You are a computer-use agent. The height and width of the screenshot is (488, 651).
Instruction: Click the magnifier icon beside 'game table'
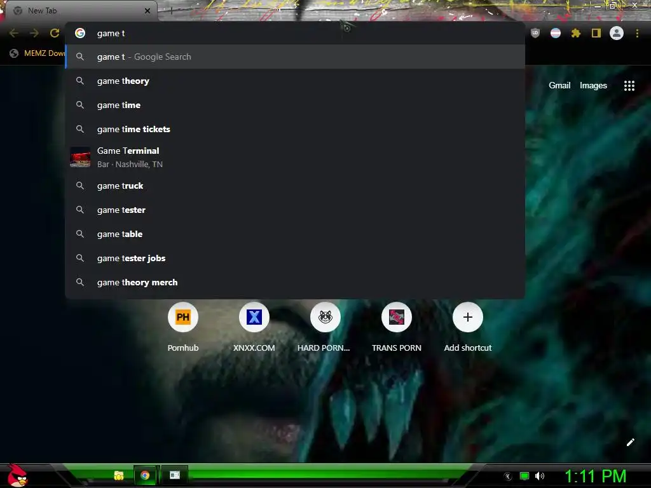point(80,234)
